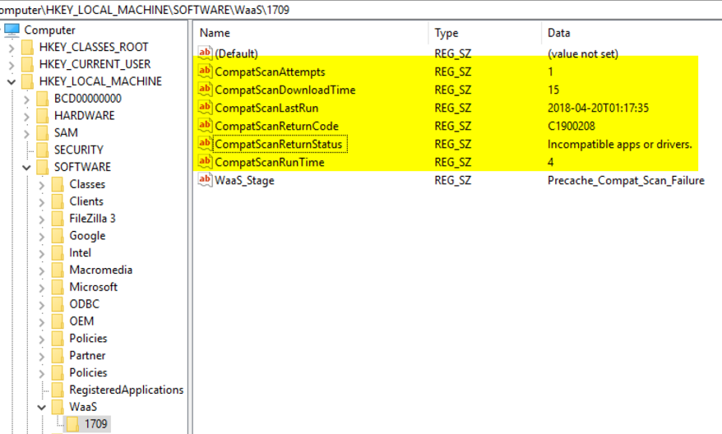Collapse the SOFTWARE key arrow
Image resolution: width=722 pixels, height=434 pixels.
coord(26,168)
